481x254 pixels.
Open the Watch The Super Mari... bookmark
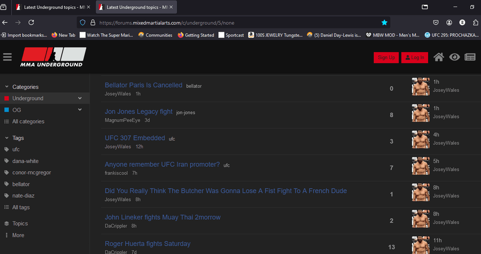tap(106, 35)
